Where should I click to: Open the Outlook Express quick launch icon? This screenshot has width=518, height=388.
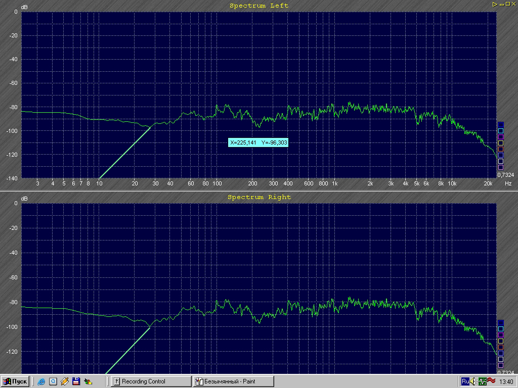(x=53, y=381)
